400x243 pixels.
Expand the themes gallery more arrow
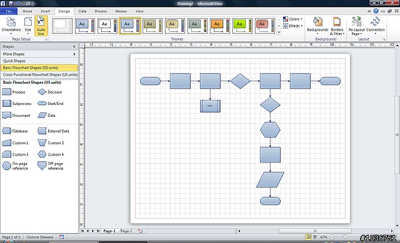[x=279, y=32]
